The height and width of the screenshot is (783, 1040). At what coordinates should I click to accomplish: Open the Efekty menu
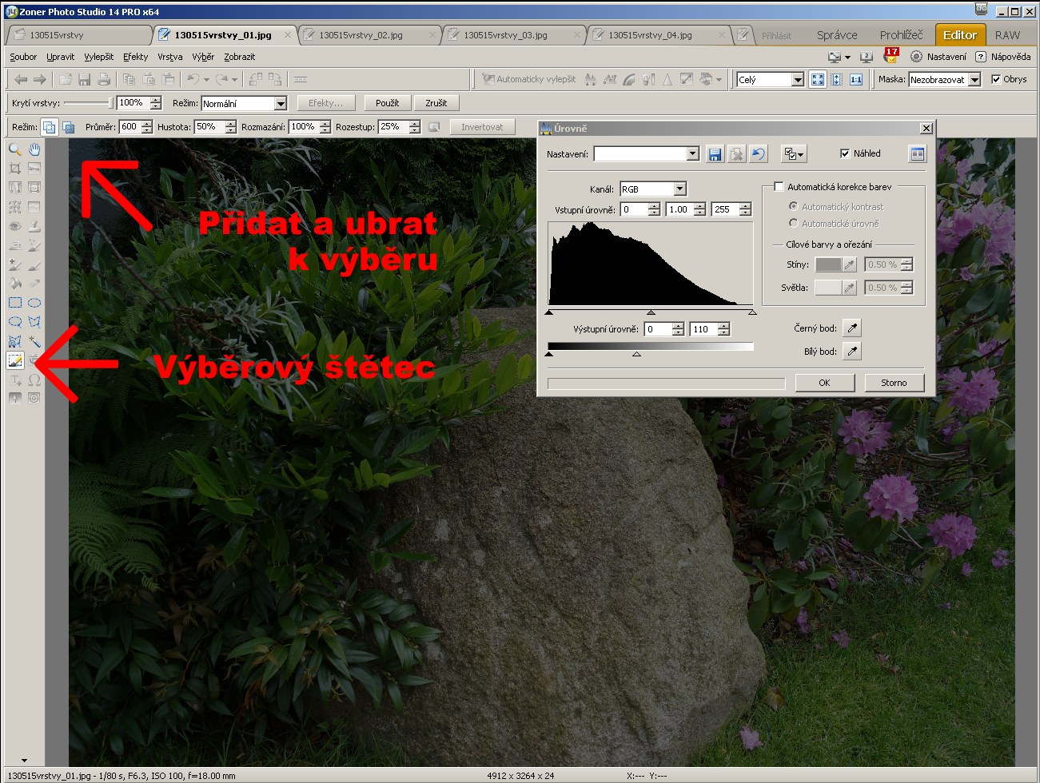135,57
